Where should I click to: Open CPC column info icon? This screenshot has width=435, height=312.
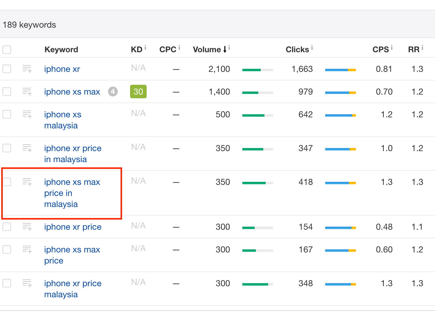(x=179, y=47)
